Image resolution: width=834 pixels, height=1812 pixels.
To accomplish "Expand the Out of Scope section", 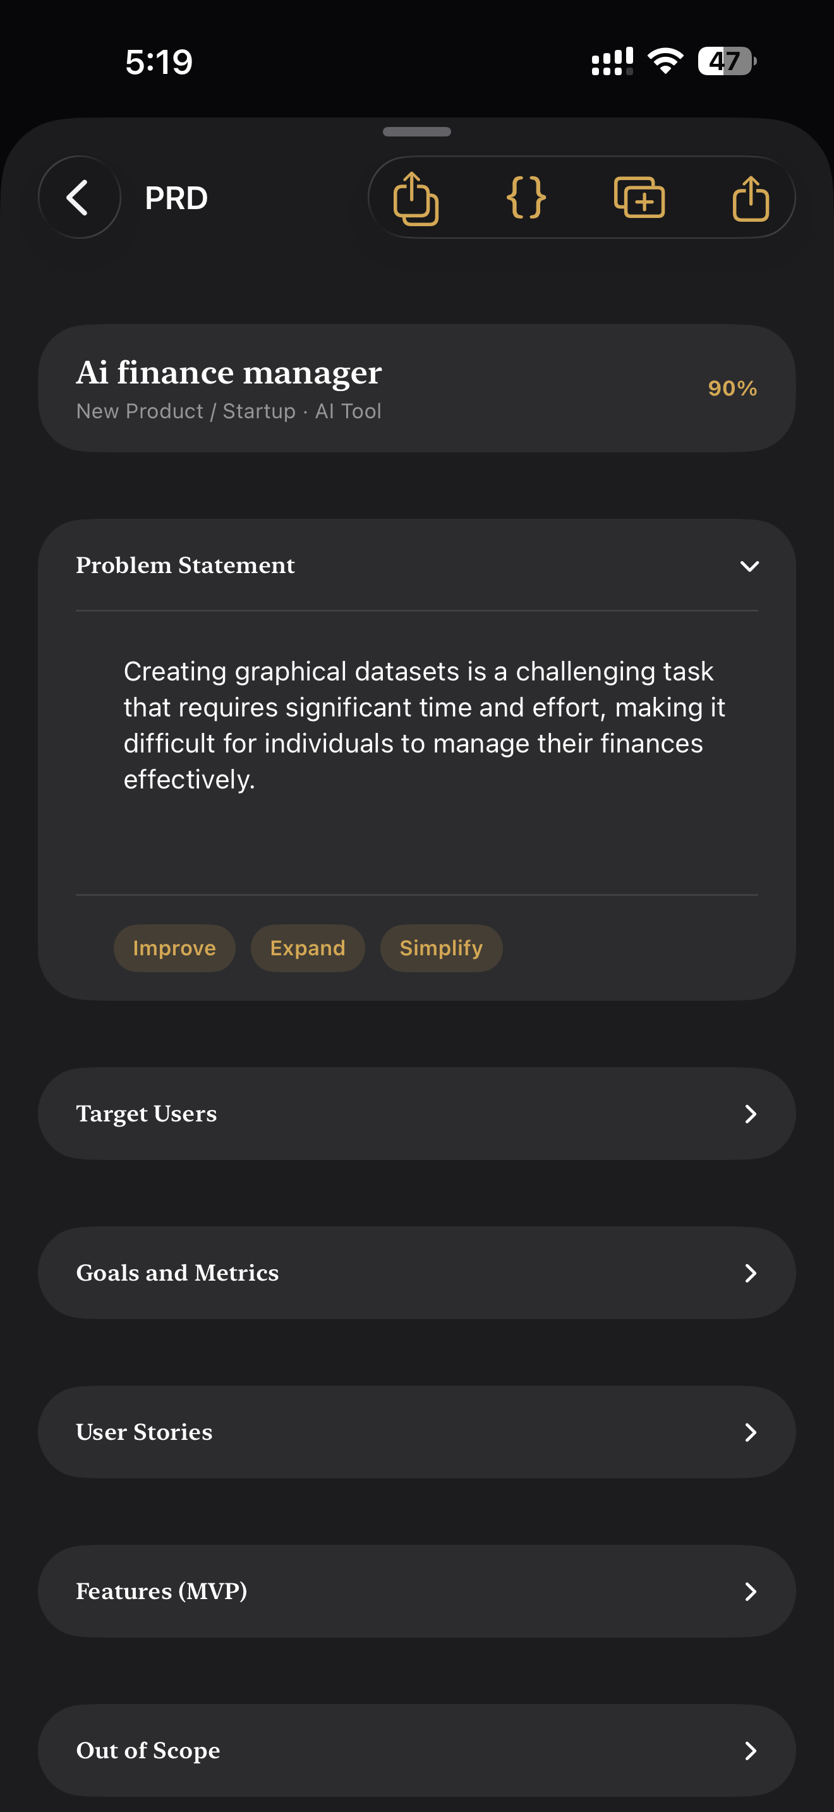I will click(749, 1750).
